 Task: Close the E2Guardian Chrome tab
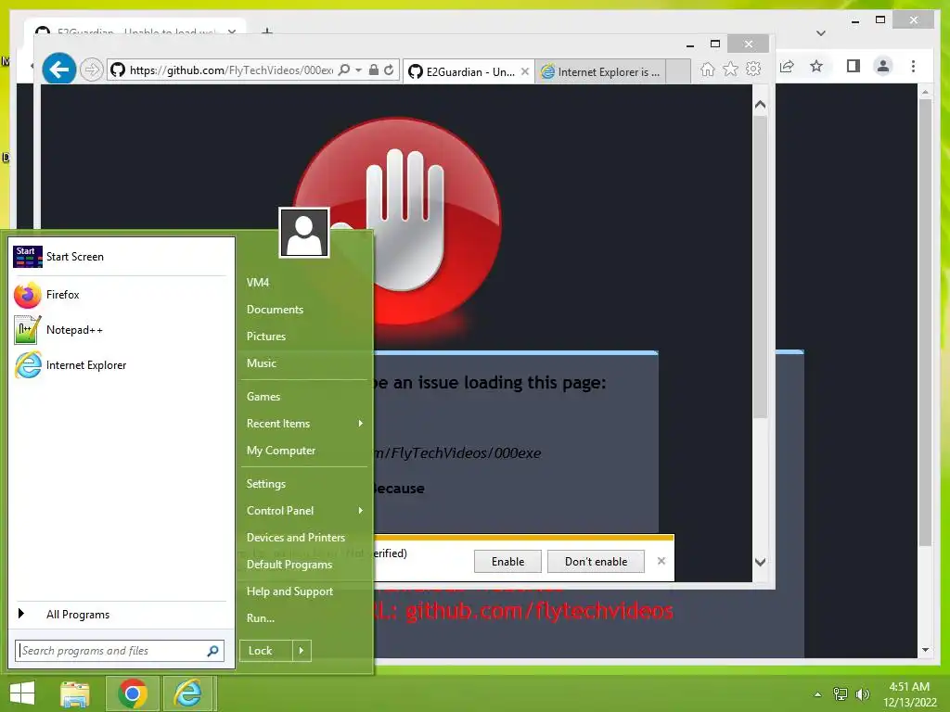(x=231, y=32)
